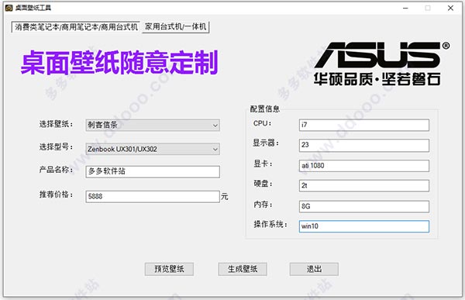Click the 退出 button
The height and width of the screenshot is (300, 465).
click(314, 269)
